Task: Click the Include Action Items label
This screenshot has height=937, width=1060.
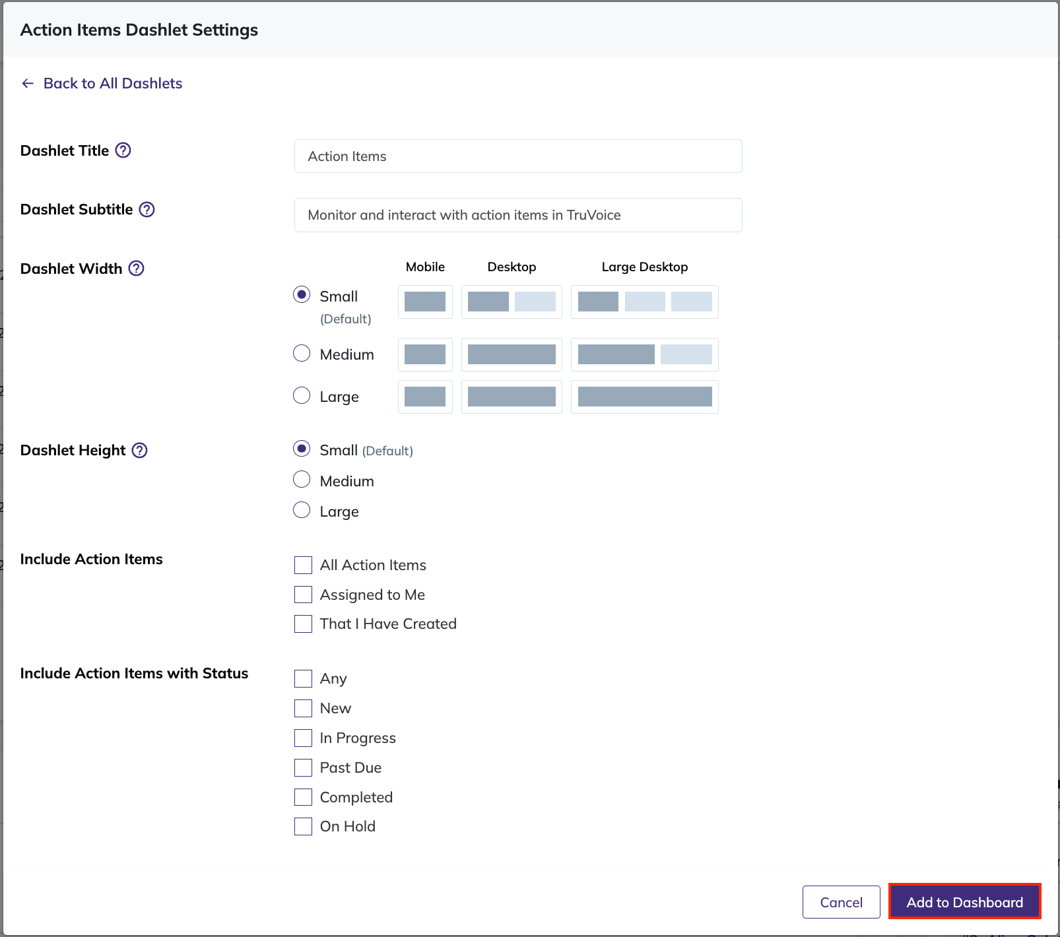Action: click(x=92, y=559)
